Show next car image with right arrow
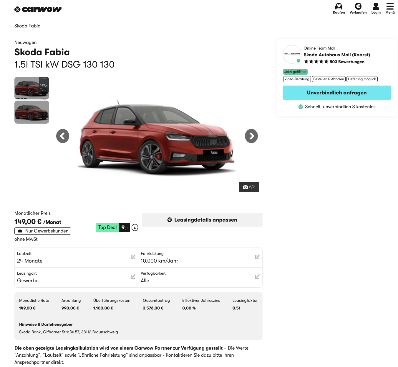The height and width of the screenshot is (367, 398). coord(251,136)
